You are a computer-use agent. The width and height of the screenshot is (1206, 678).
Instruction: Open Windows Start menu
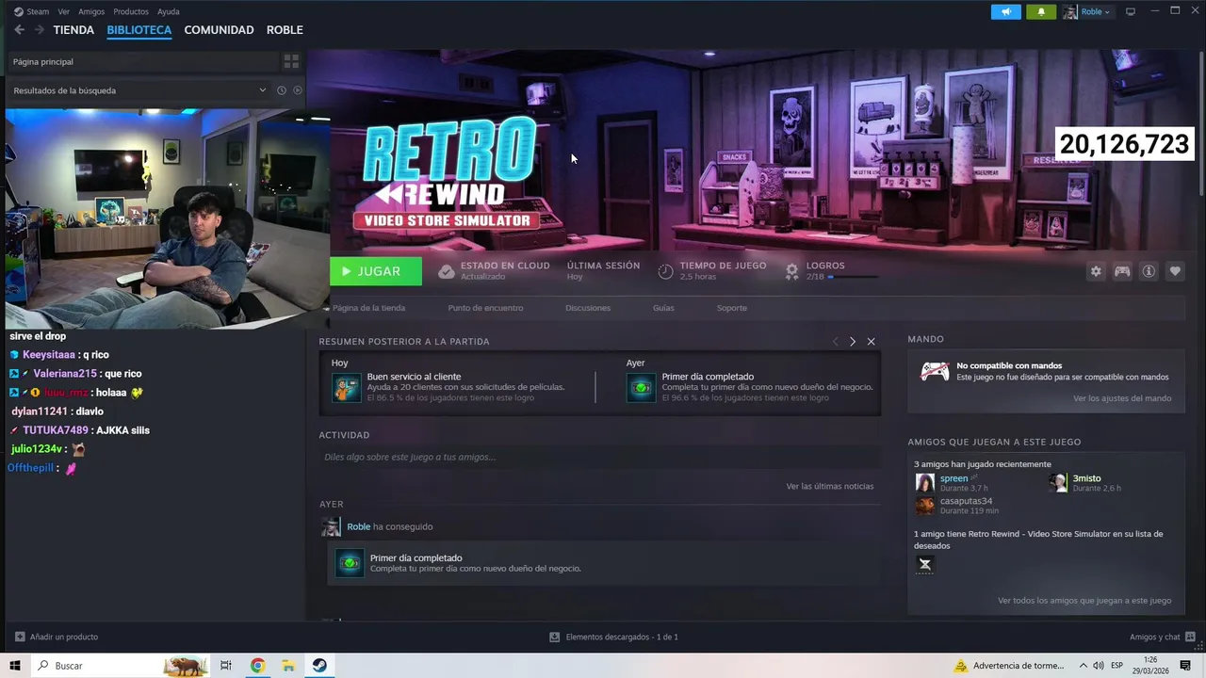15,666
